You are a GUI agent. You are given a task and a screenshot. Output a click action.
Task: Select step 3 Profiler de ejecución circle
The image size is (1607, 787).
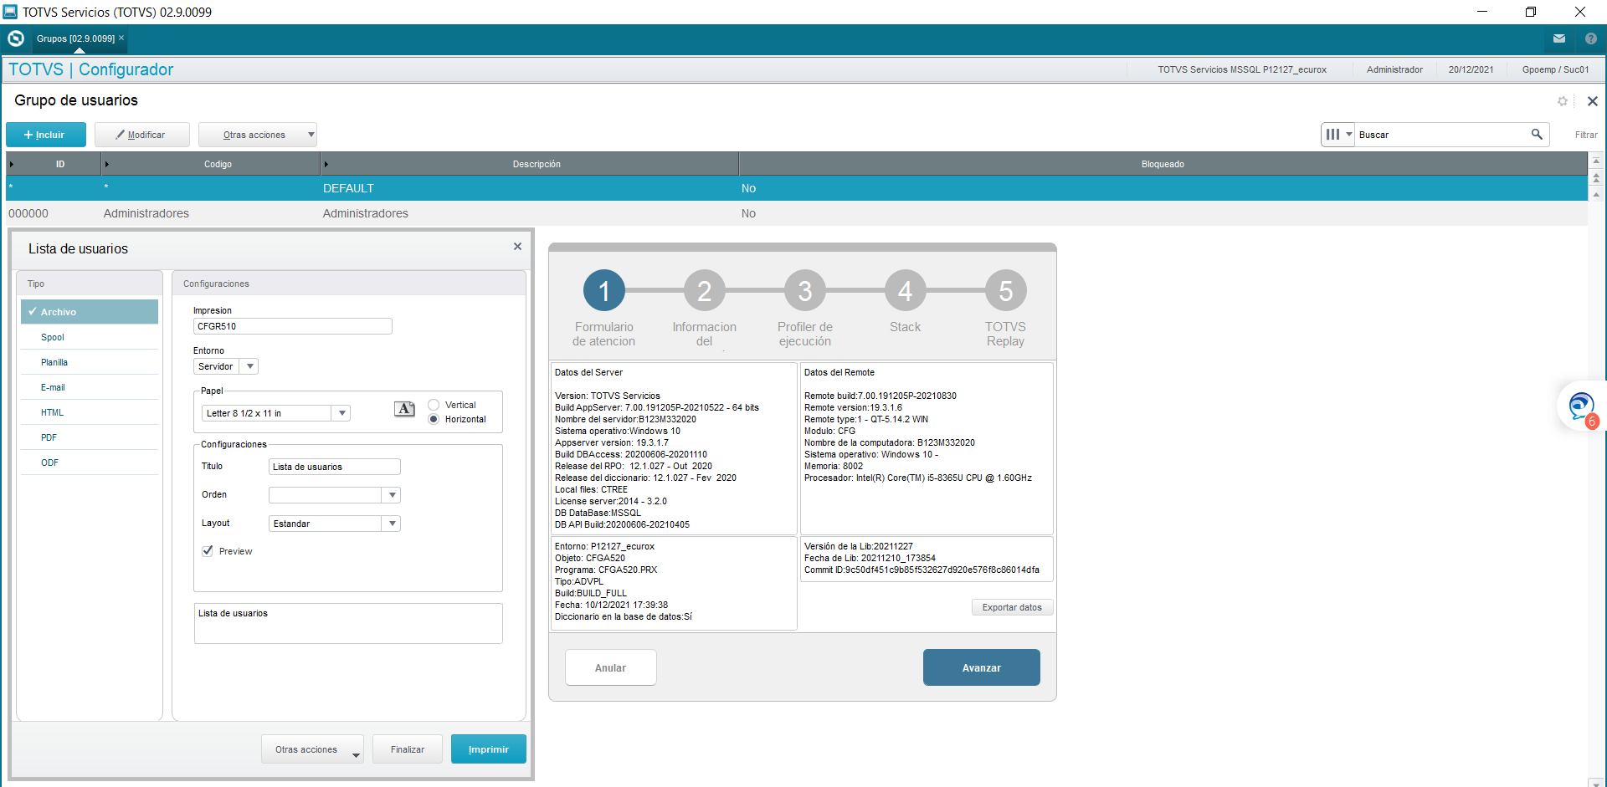tap(805, 290)
